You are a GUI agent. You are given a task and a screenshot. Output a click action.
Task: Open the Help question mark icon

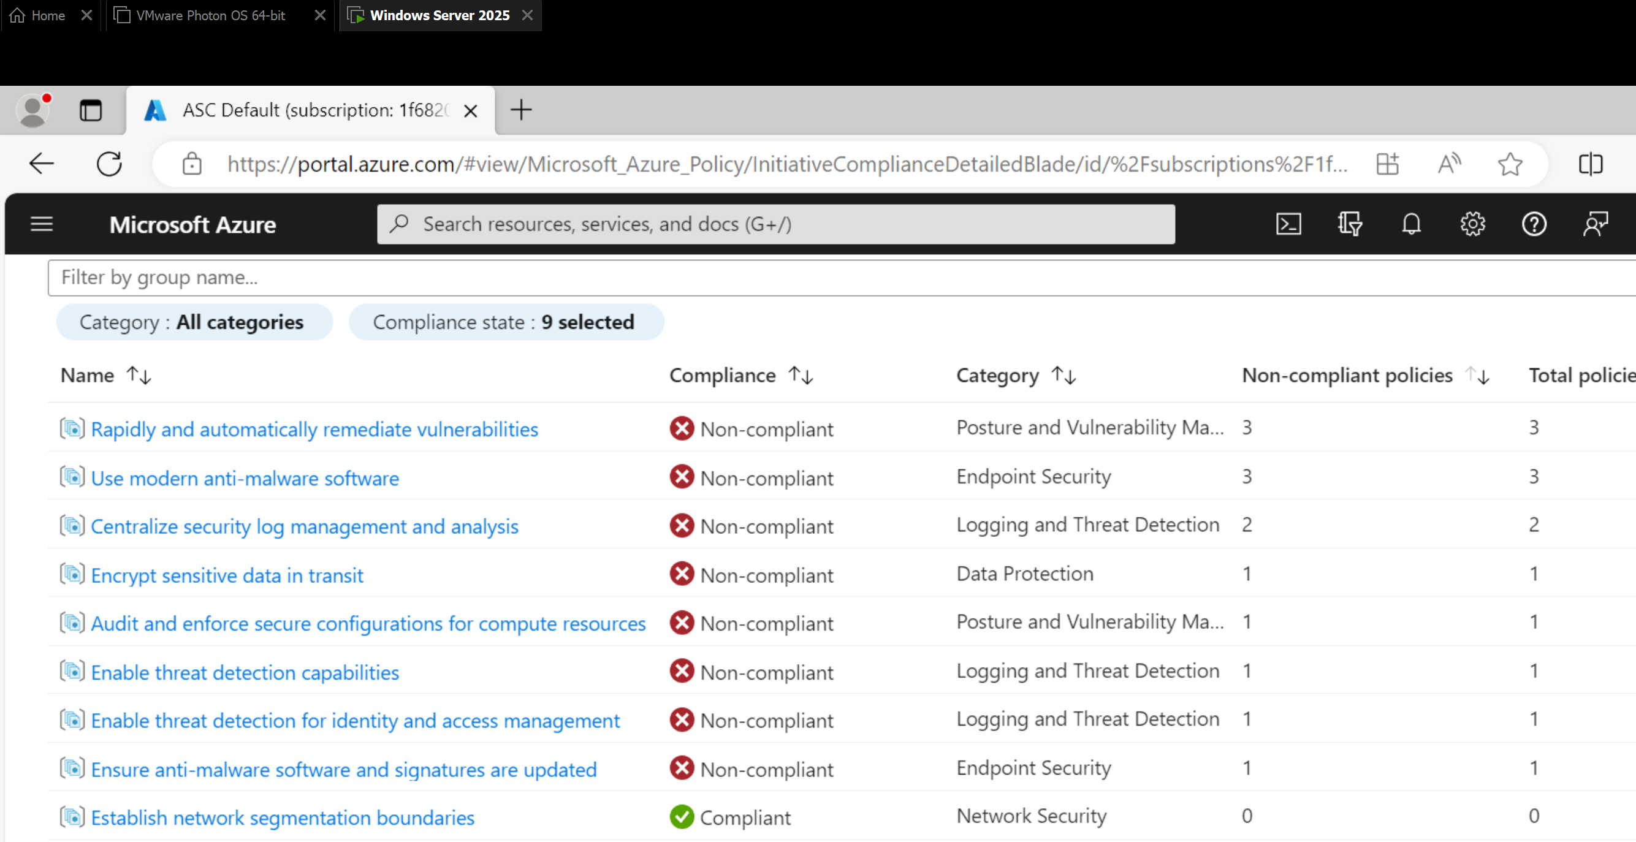pos(1534,224)
